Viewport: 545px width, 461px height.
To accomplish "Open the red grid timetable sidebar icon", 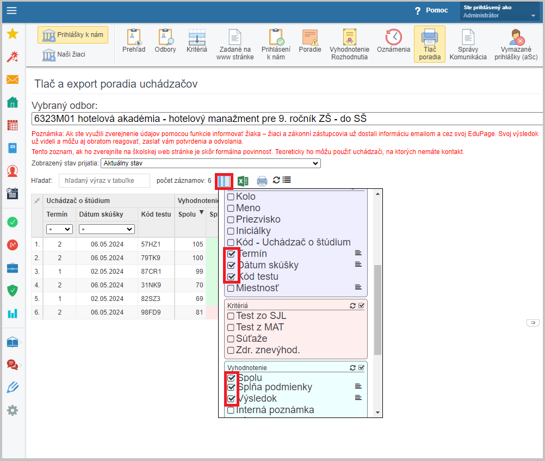I will click(x=13, y=125).
